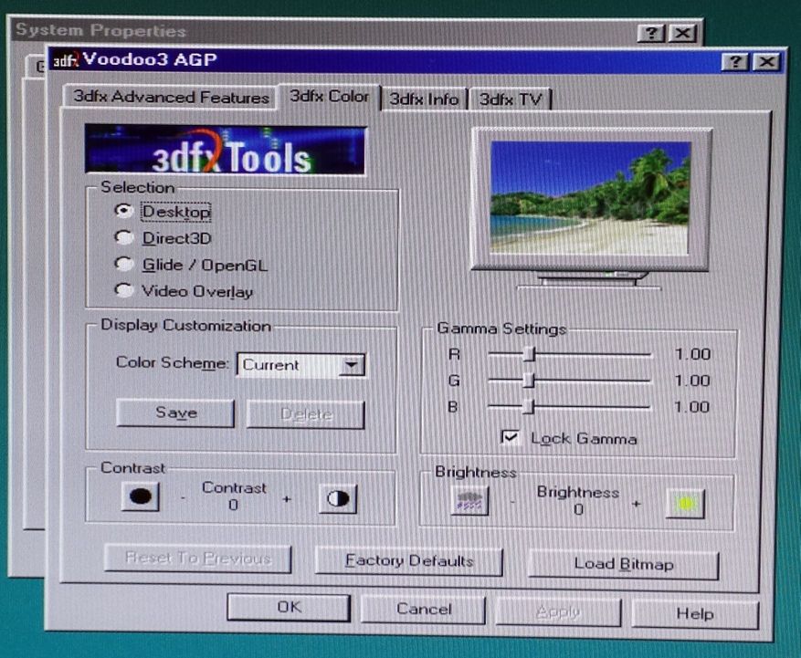Click the Contrast value 0
801x658 pixels.
point(233,505)
